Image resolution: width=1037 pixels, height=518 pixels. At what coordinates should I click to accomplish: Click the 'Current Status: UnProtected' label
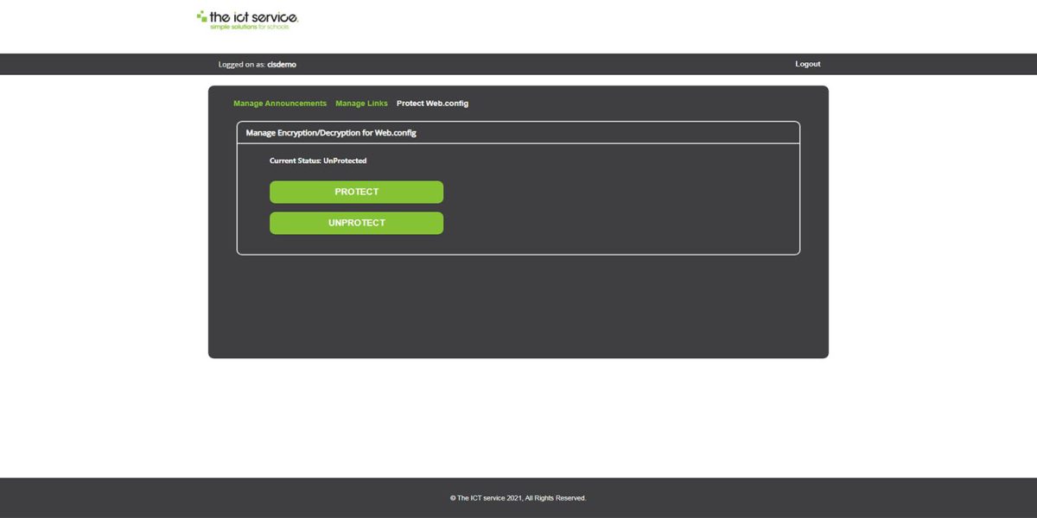(x=317, y=161)
